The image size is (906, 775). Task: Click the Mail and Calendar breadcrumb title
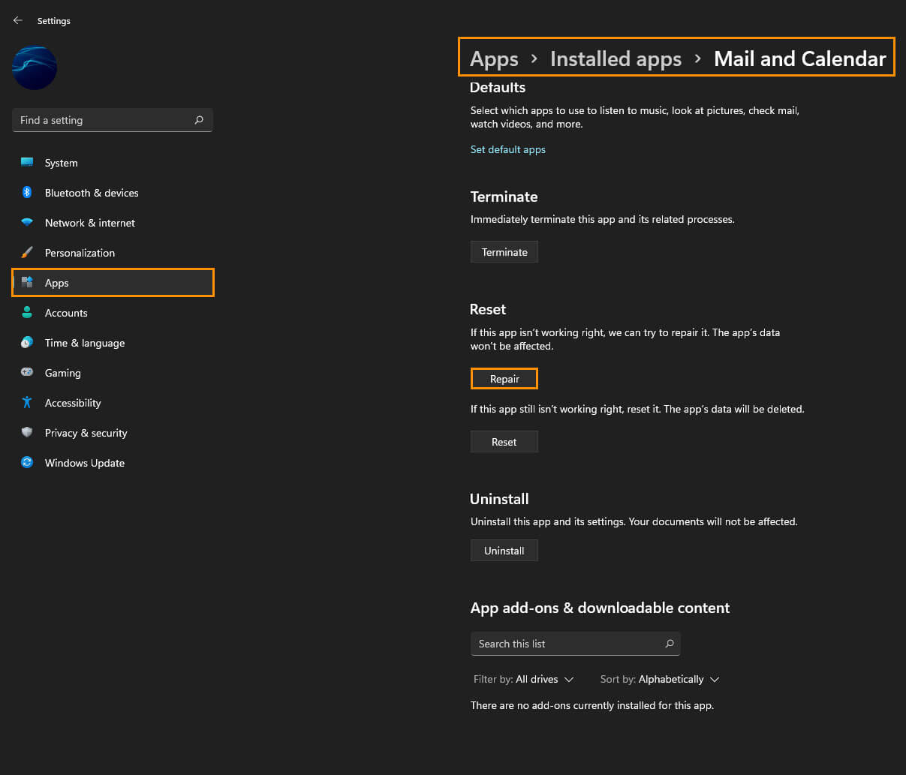point(800,59)
